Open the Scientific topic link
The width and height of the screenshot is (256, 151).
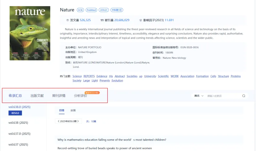tap(164, 76)
